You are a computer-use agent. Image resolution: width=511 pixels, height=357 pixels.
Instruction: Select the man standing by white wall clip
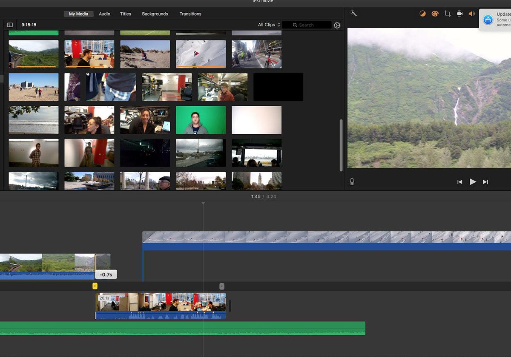click(34, 153)
